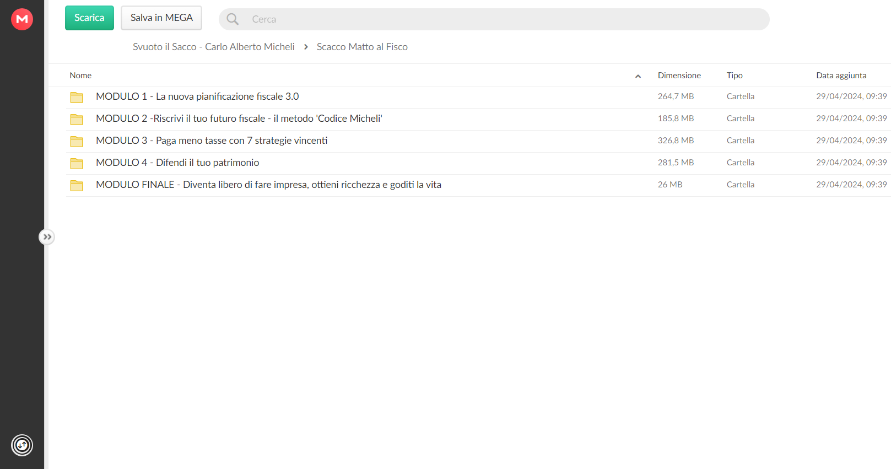
Task: Click Cartella type in MODULO 1 row
Action: [741, 96]
